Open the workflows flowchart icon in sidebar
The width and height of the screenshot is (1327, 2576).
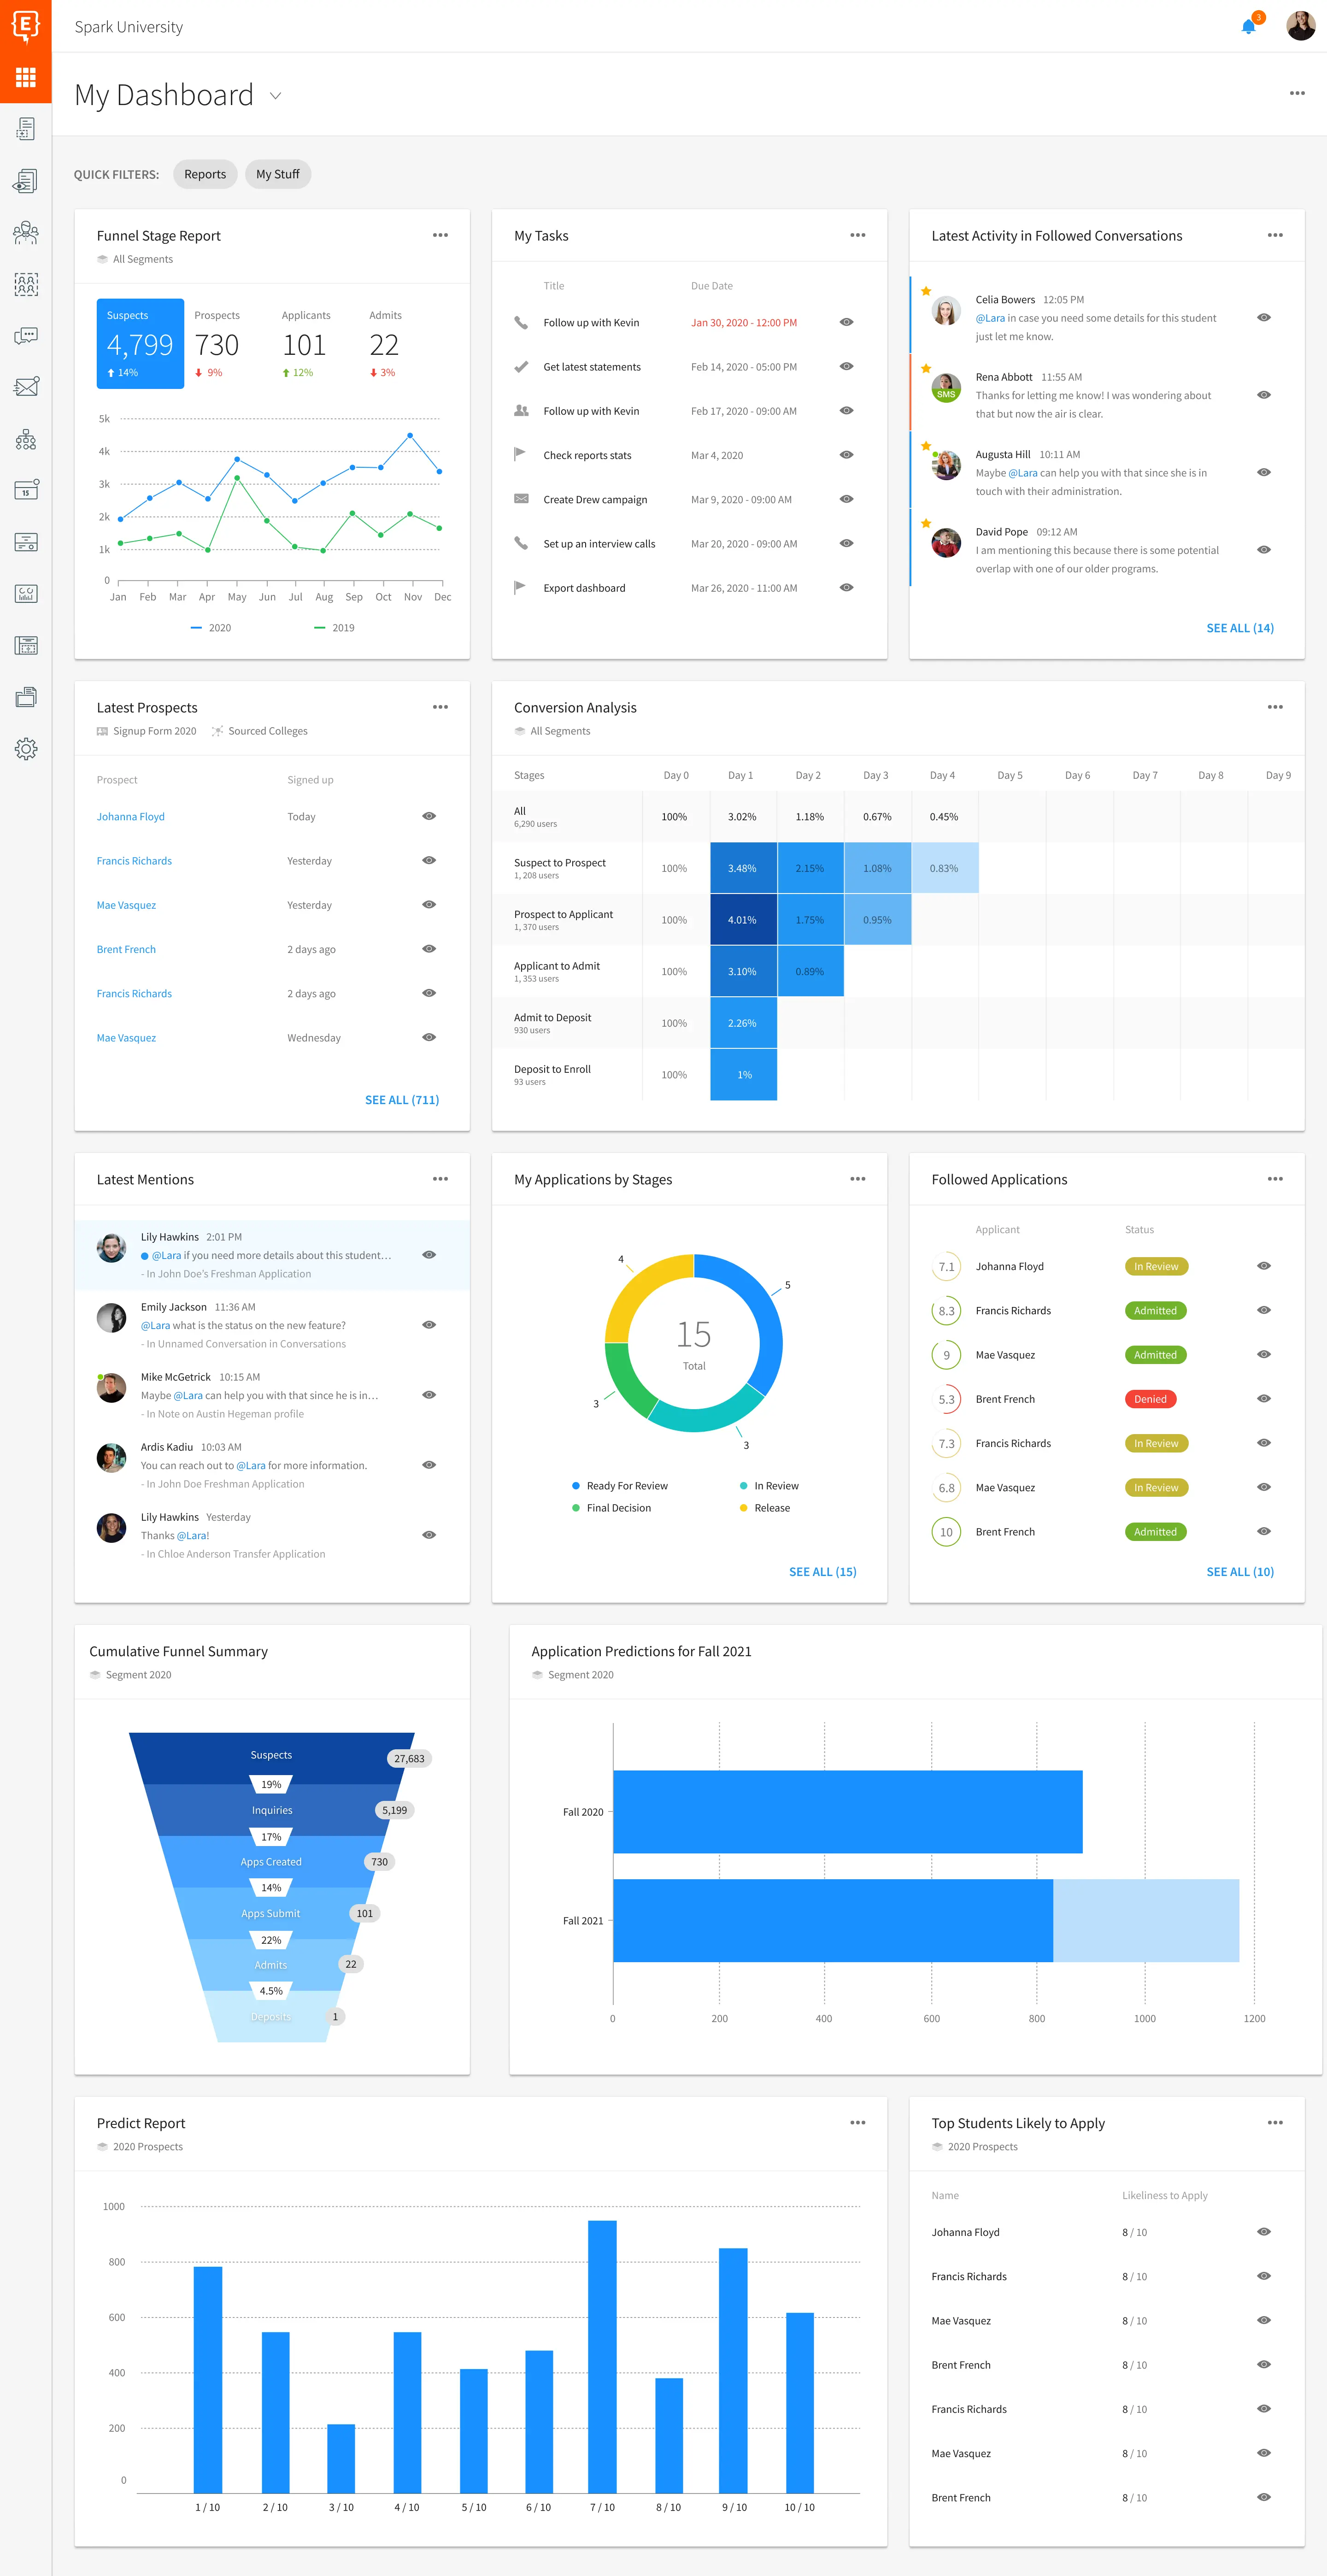tap(26, 440)
